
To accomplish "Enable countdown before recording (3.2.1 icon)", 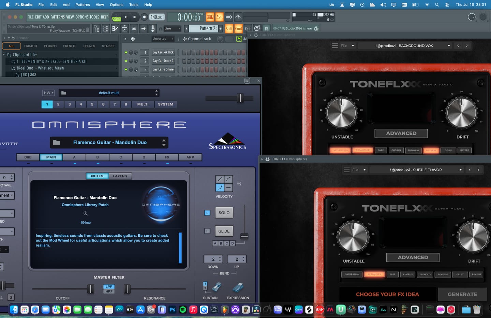I will tap(219, 17).
